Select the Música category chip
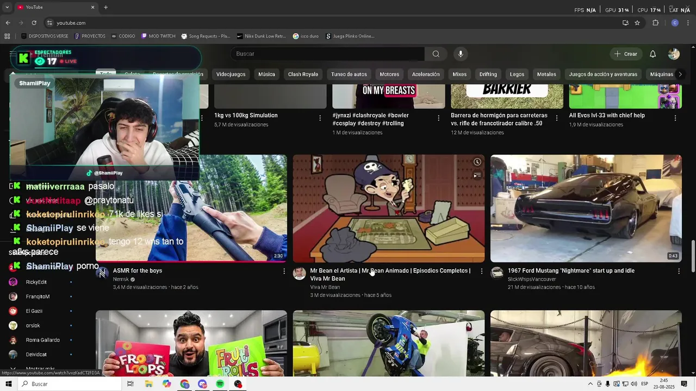 tap(266, 74)
